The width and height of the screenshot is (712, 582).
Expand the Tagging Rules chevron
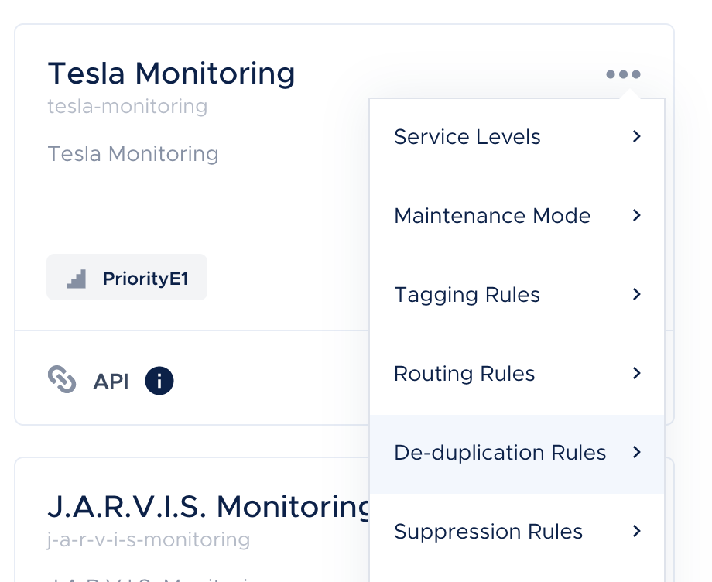[637, 294]
